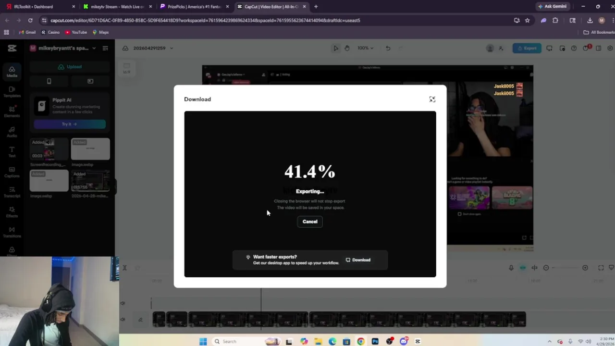The height and width of the screenshot is (346, 615).
Task: Open Photoshop from the taskbar
Action: 375,342
